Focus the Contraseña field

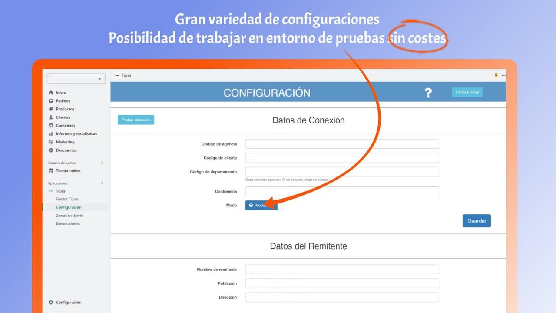342,191
